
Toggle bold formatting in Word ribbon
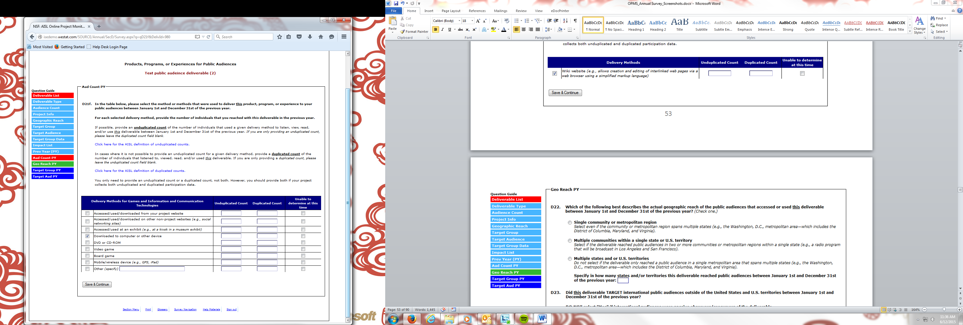[x=435, y=29]
